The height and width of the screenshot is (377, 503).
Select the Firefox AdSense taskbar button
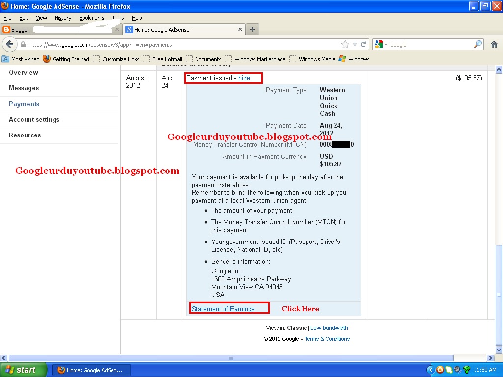pos(91,370)
